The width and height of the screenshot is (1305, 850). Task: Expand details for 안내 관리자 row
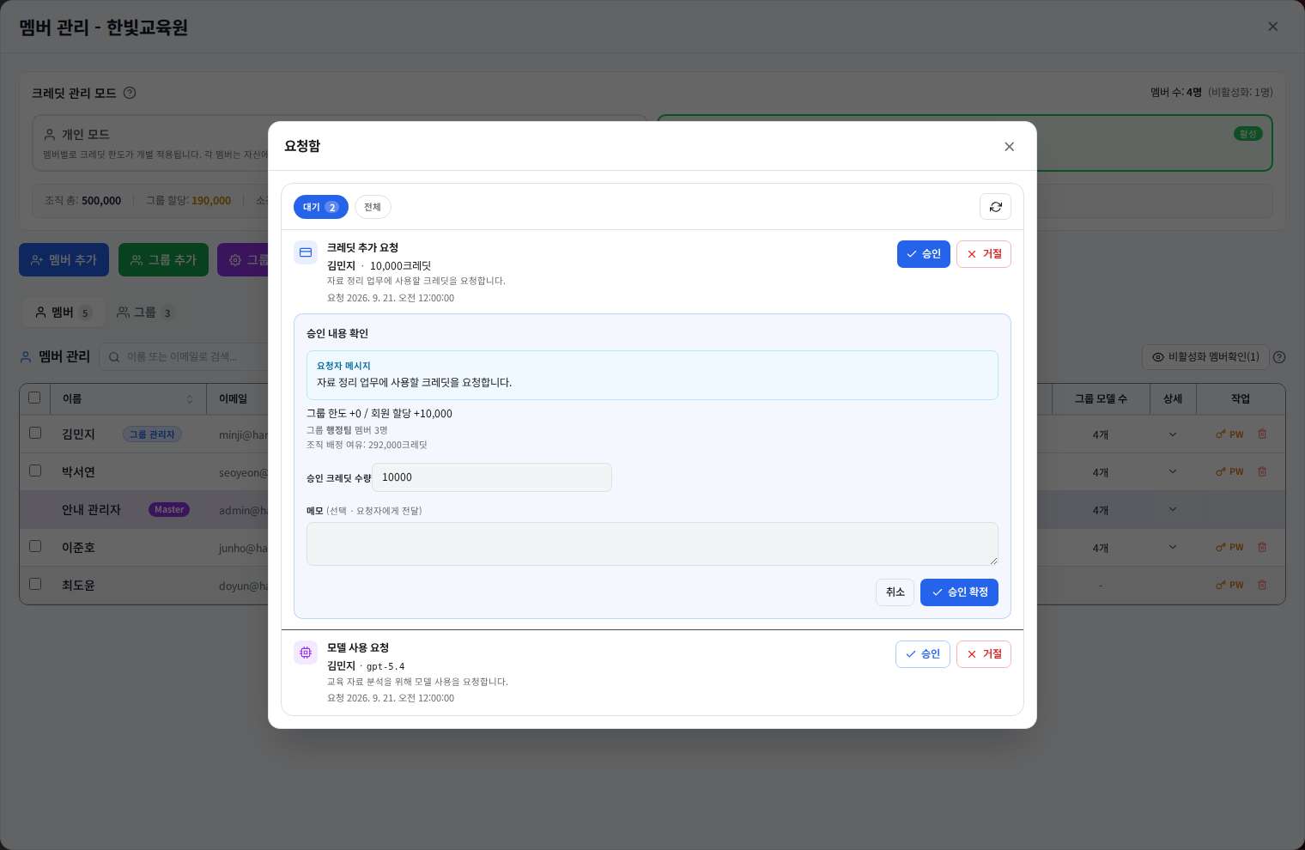1173,510
